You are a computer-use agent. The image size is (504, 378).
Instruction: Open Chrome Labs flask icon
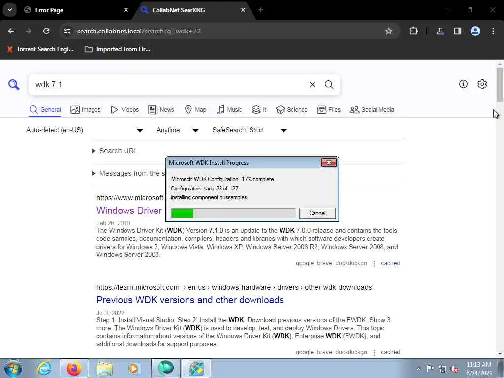pos(440,31)
